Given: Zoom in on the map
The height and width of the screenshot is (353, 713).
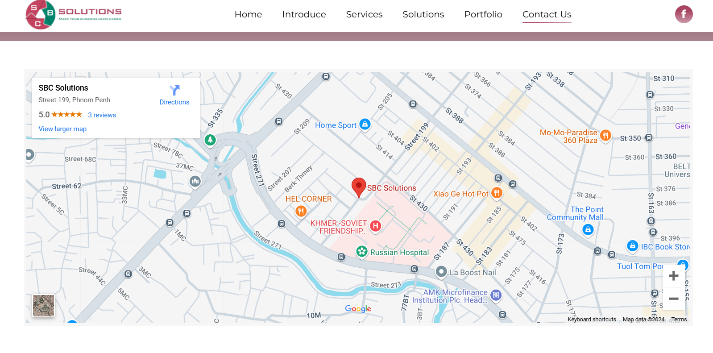Looking at the screenshot, I should point(673,276).
